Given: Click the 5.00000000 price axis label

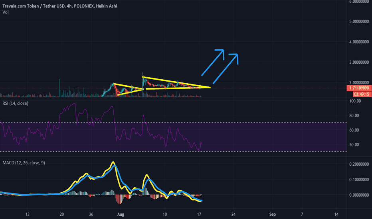Looking at the screenshot, I should point(359,22).
